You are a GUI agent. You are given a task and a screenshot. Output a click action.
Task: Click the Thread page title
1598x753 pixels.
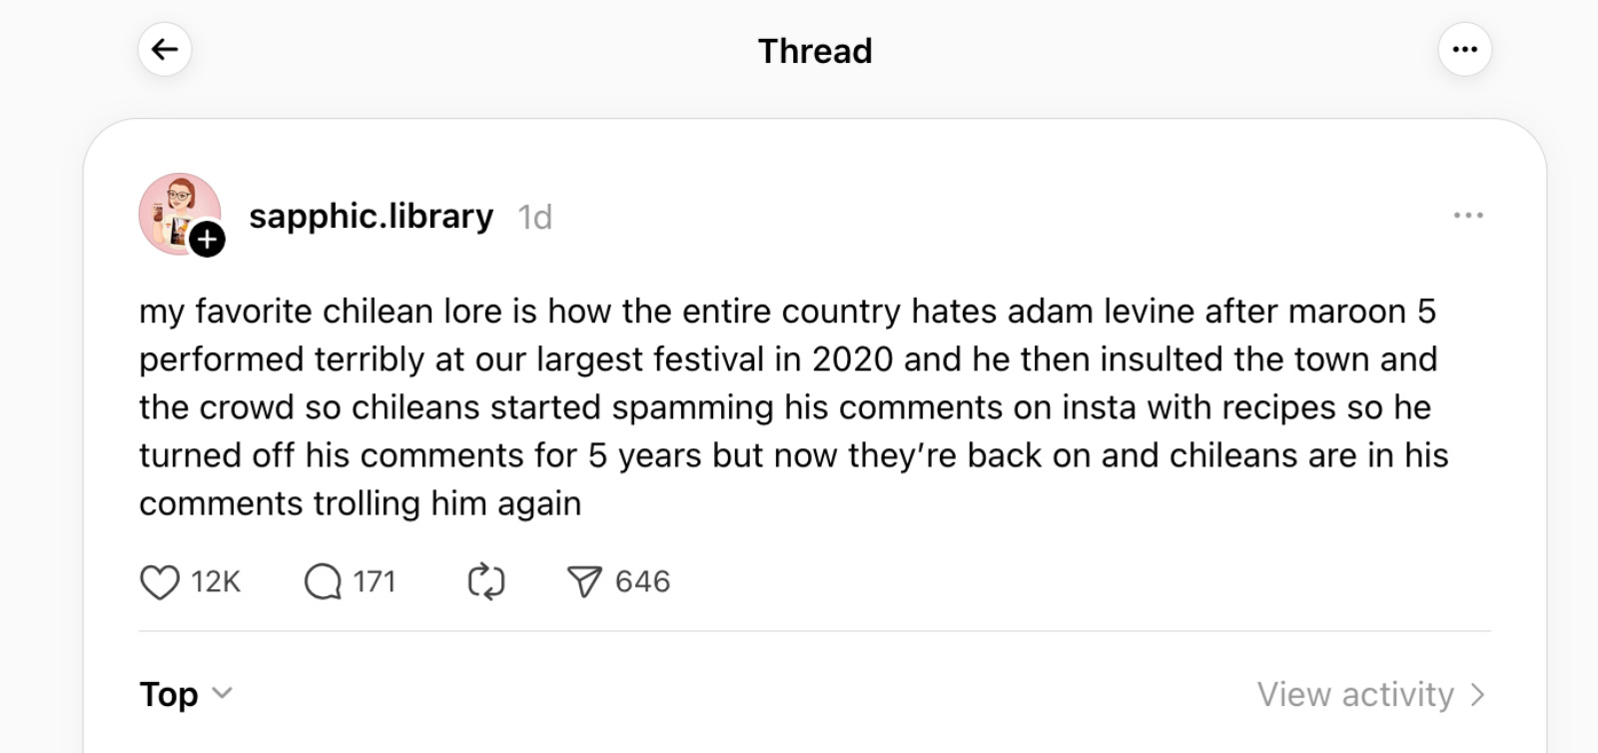(x=815, y=51)
